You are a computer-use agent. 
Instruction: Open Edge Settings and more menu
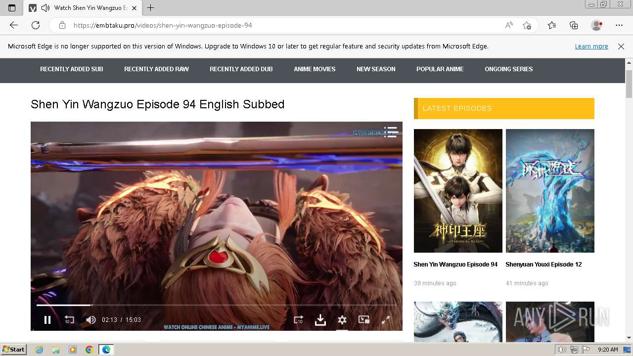click(x=619, y=25)
